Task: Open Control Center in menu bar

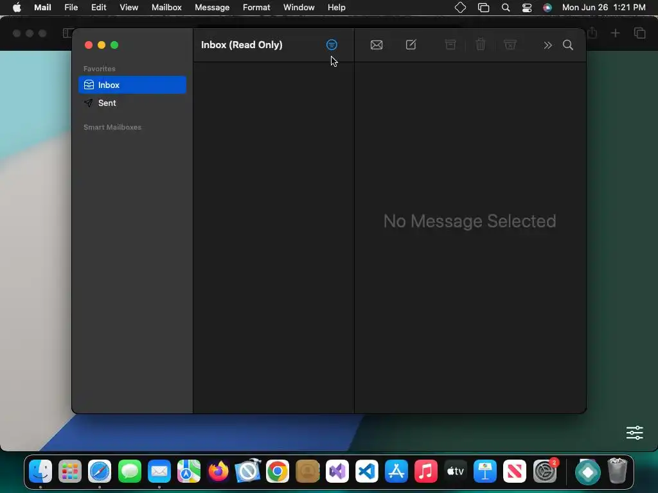Action: pyautogui.click(x=527, y=8)
